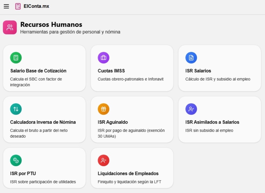Click text 'Cuotas obrero-patronales e Infonavit'

click(x=131, y=79)
